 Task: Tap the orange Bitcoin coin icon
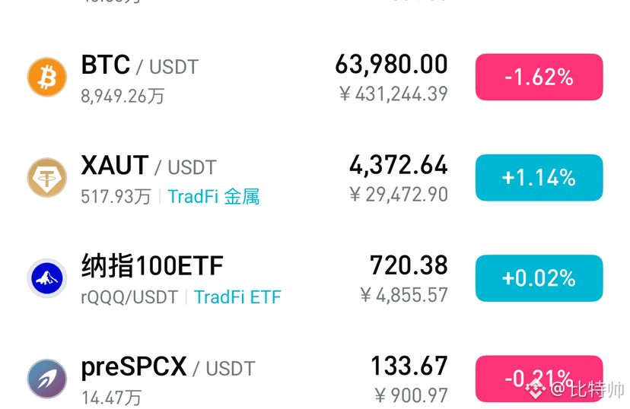47,77
